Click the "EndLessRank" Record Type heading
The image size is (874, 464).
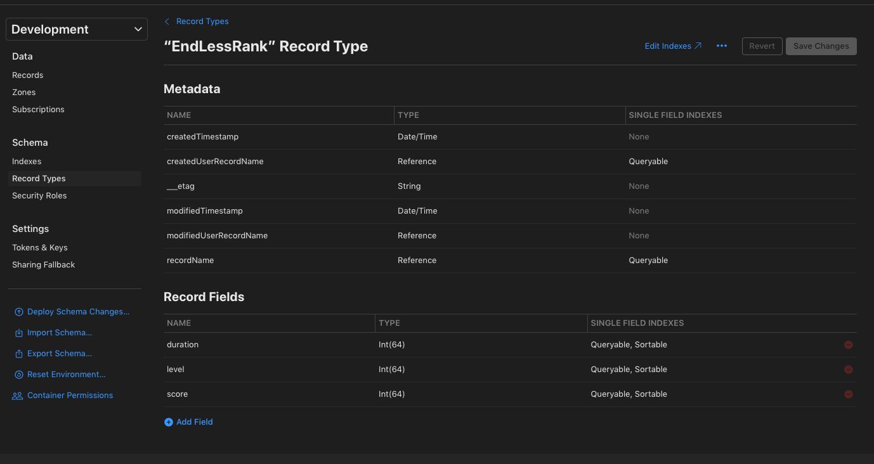click(266, 46)
